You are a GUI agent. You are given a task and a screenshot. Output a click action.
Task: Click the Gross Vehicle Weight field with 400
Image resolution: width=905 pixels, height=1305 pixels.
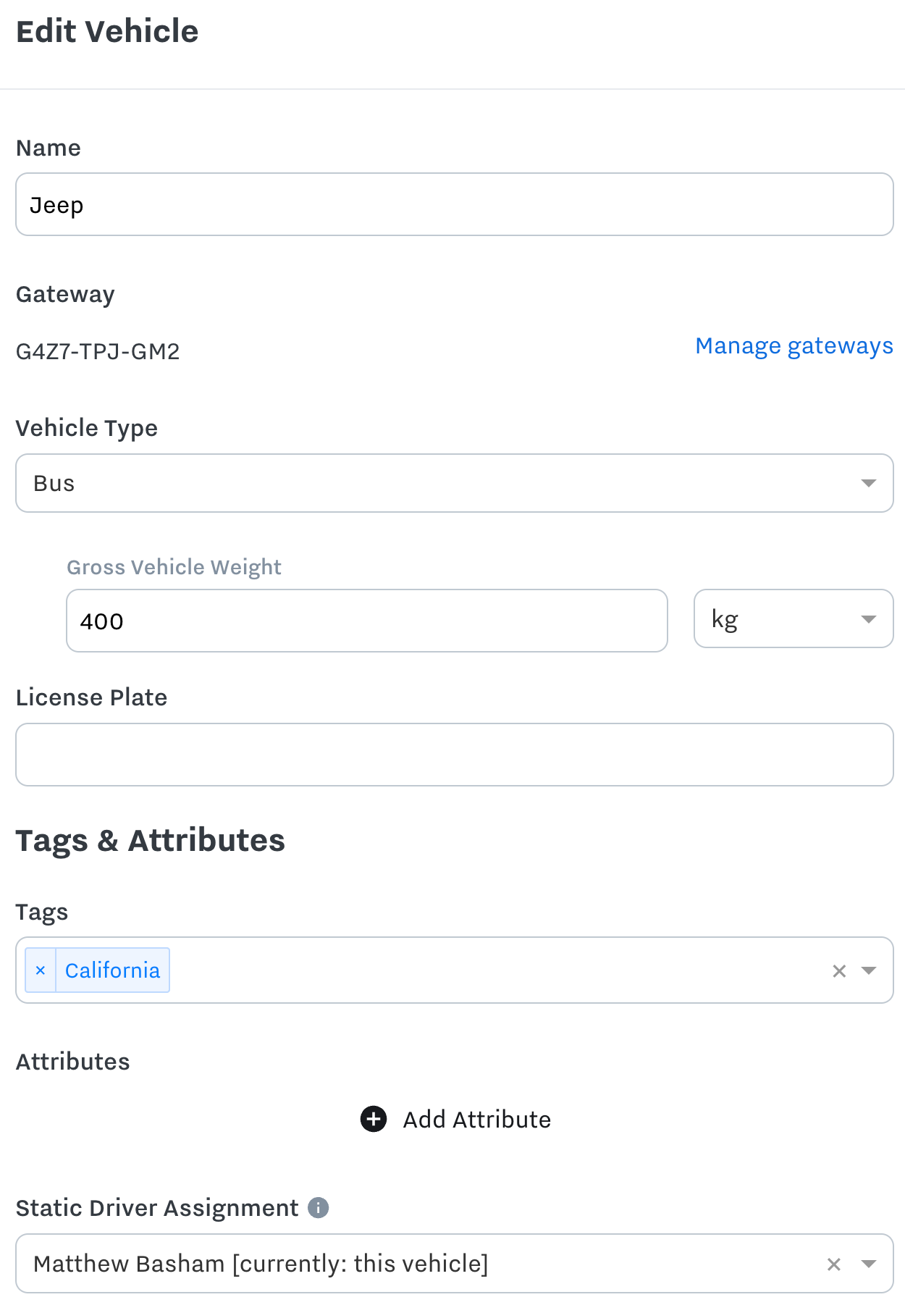pos(367,621)
